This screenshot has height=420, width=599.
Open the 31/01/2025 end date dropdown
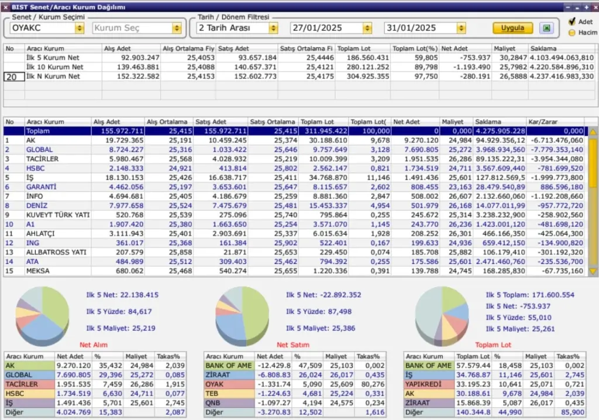[x=461, y=28]
